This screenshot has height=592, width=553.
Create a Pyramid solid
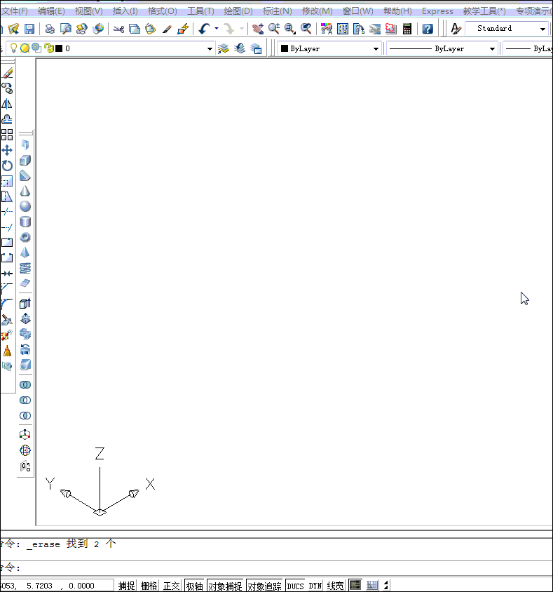pos(25,253)
